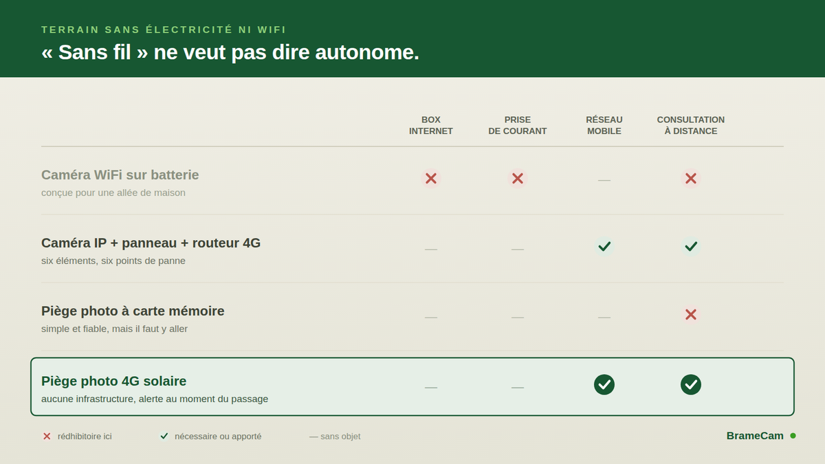Click dash under Box Internet, Caméra IP row
This screenshot has width=825, height=464.
[x=431, y=249]
